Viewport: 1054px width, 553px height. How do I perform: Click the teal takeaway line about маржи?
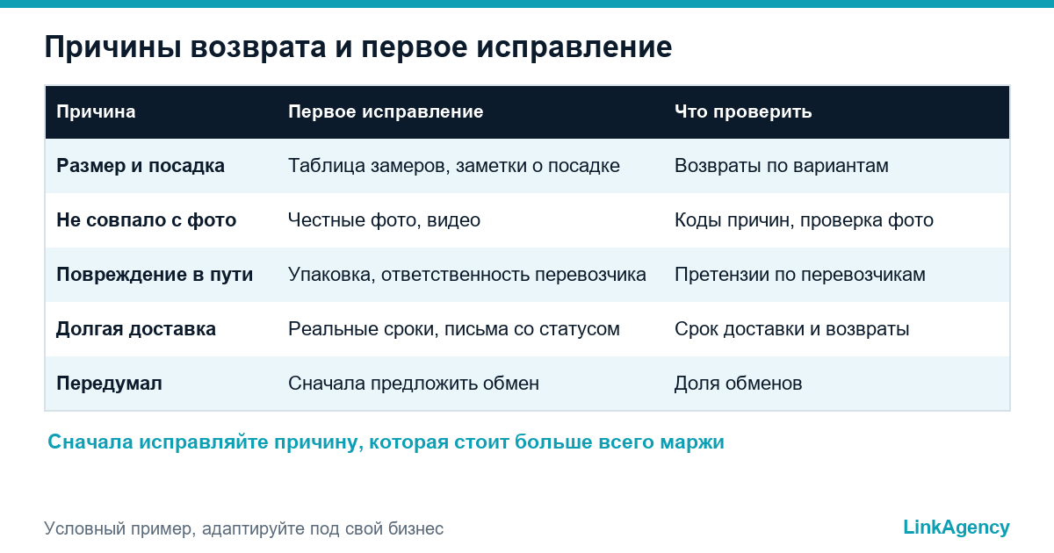point(386,442)
